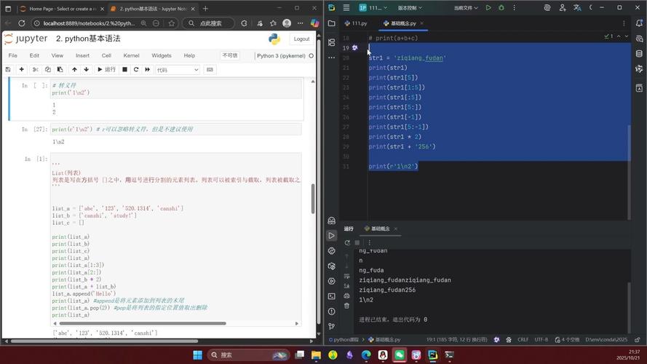Open the Jupyter Kernel menu
Viewport: 647px width, 364px height.
pos(131,55)
